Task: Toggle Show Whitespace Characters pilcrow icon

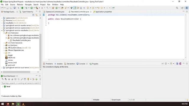Action: click(84, 8)
